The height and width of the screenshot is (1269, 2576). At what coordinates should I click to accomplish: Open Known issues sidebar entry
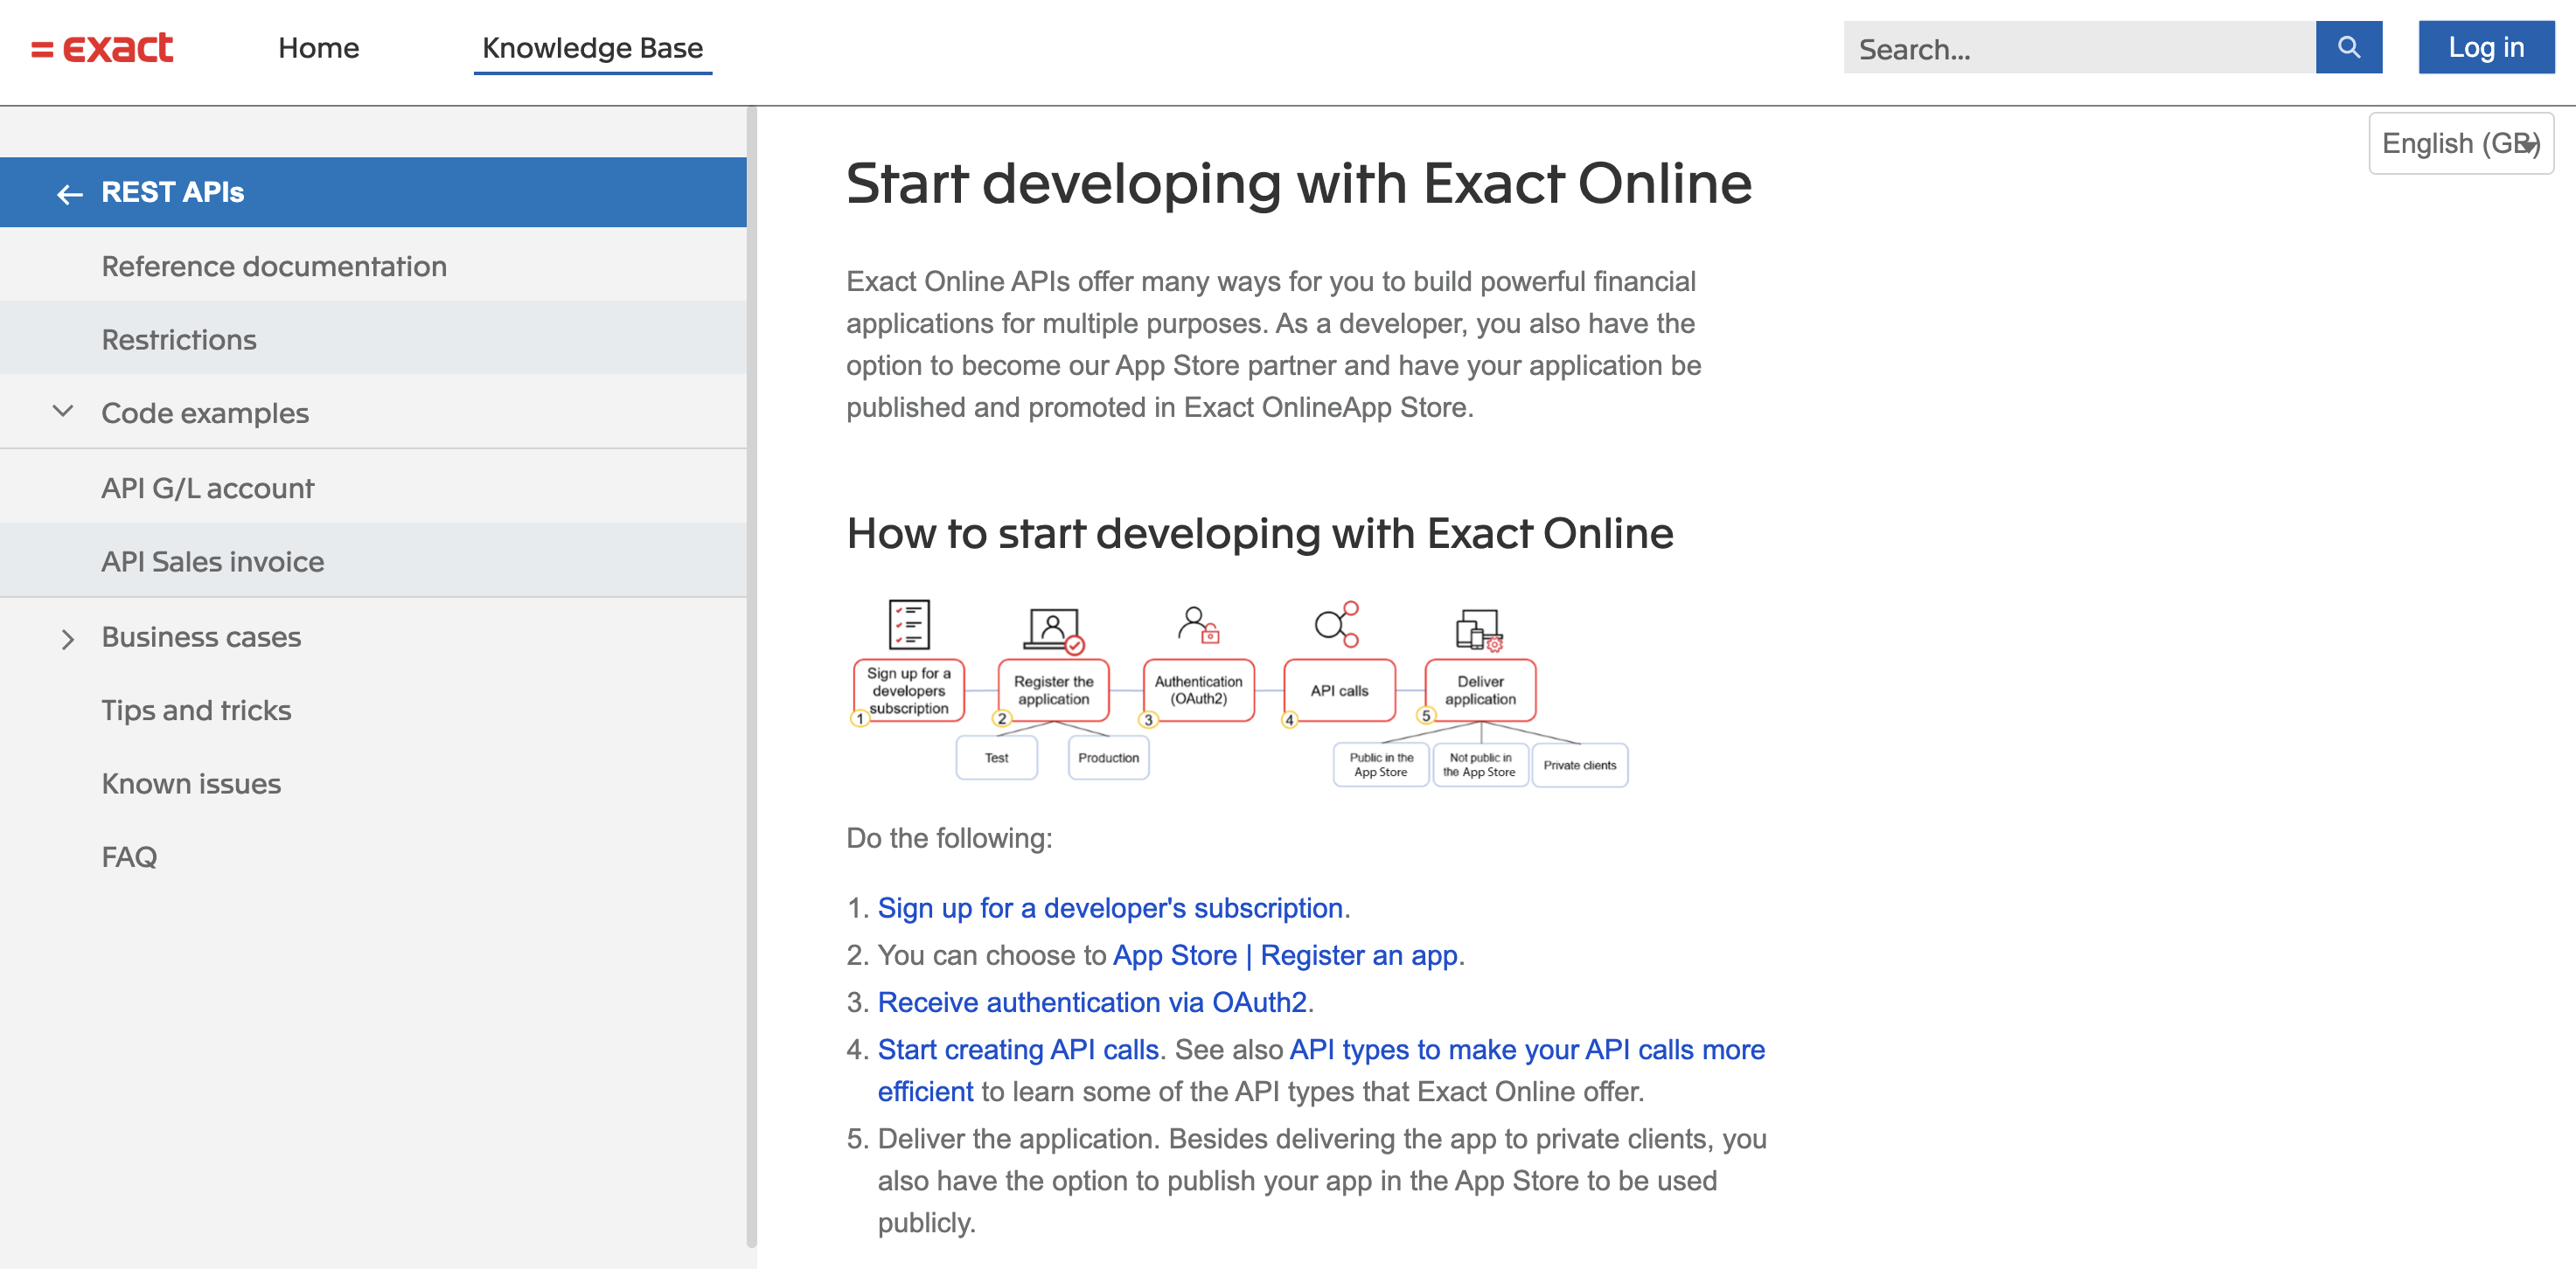tap(373, 782)
